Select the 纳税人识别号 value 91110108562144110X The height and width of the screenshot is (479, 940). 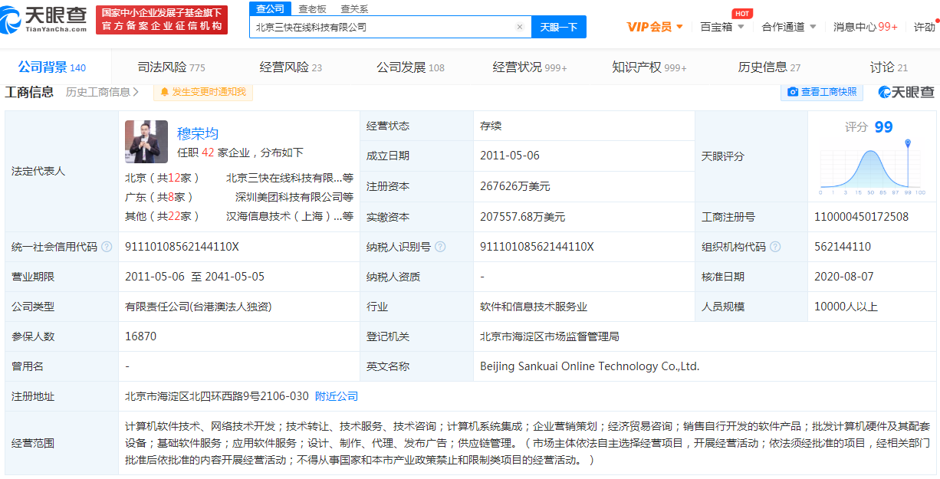[537, 247]
